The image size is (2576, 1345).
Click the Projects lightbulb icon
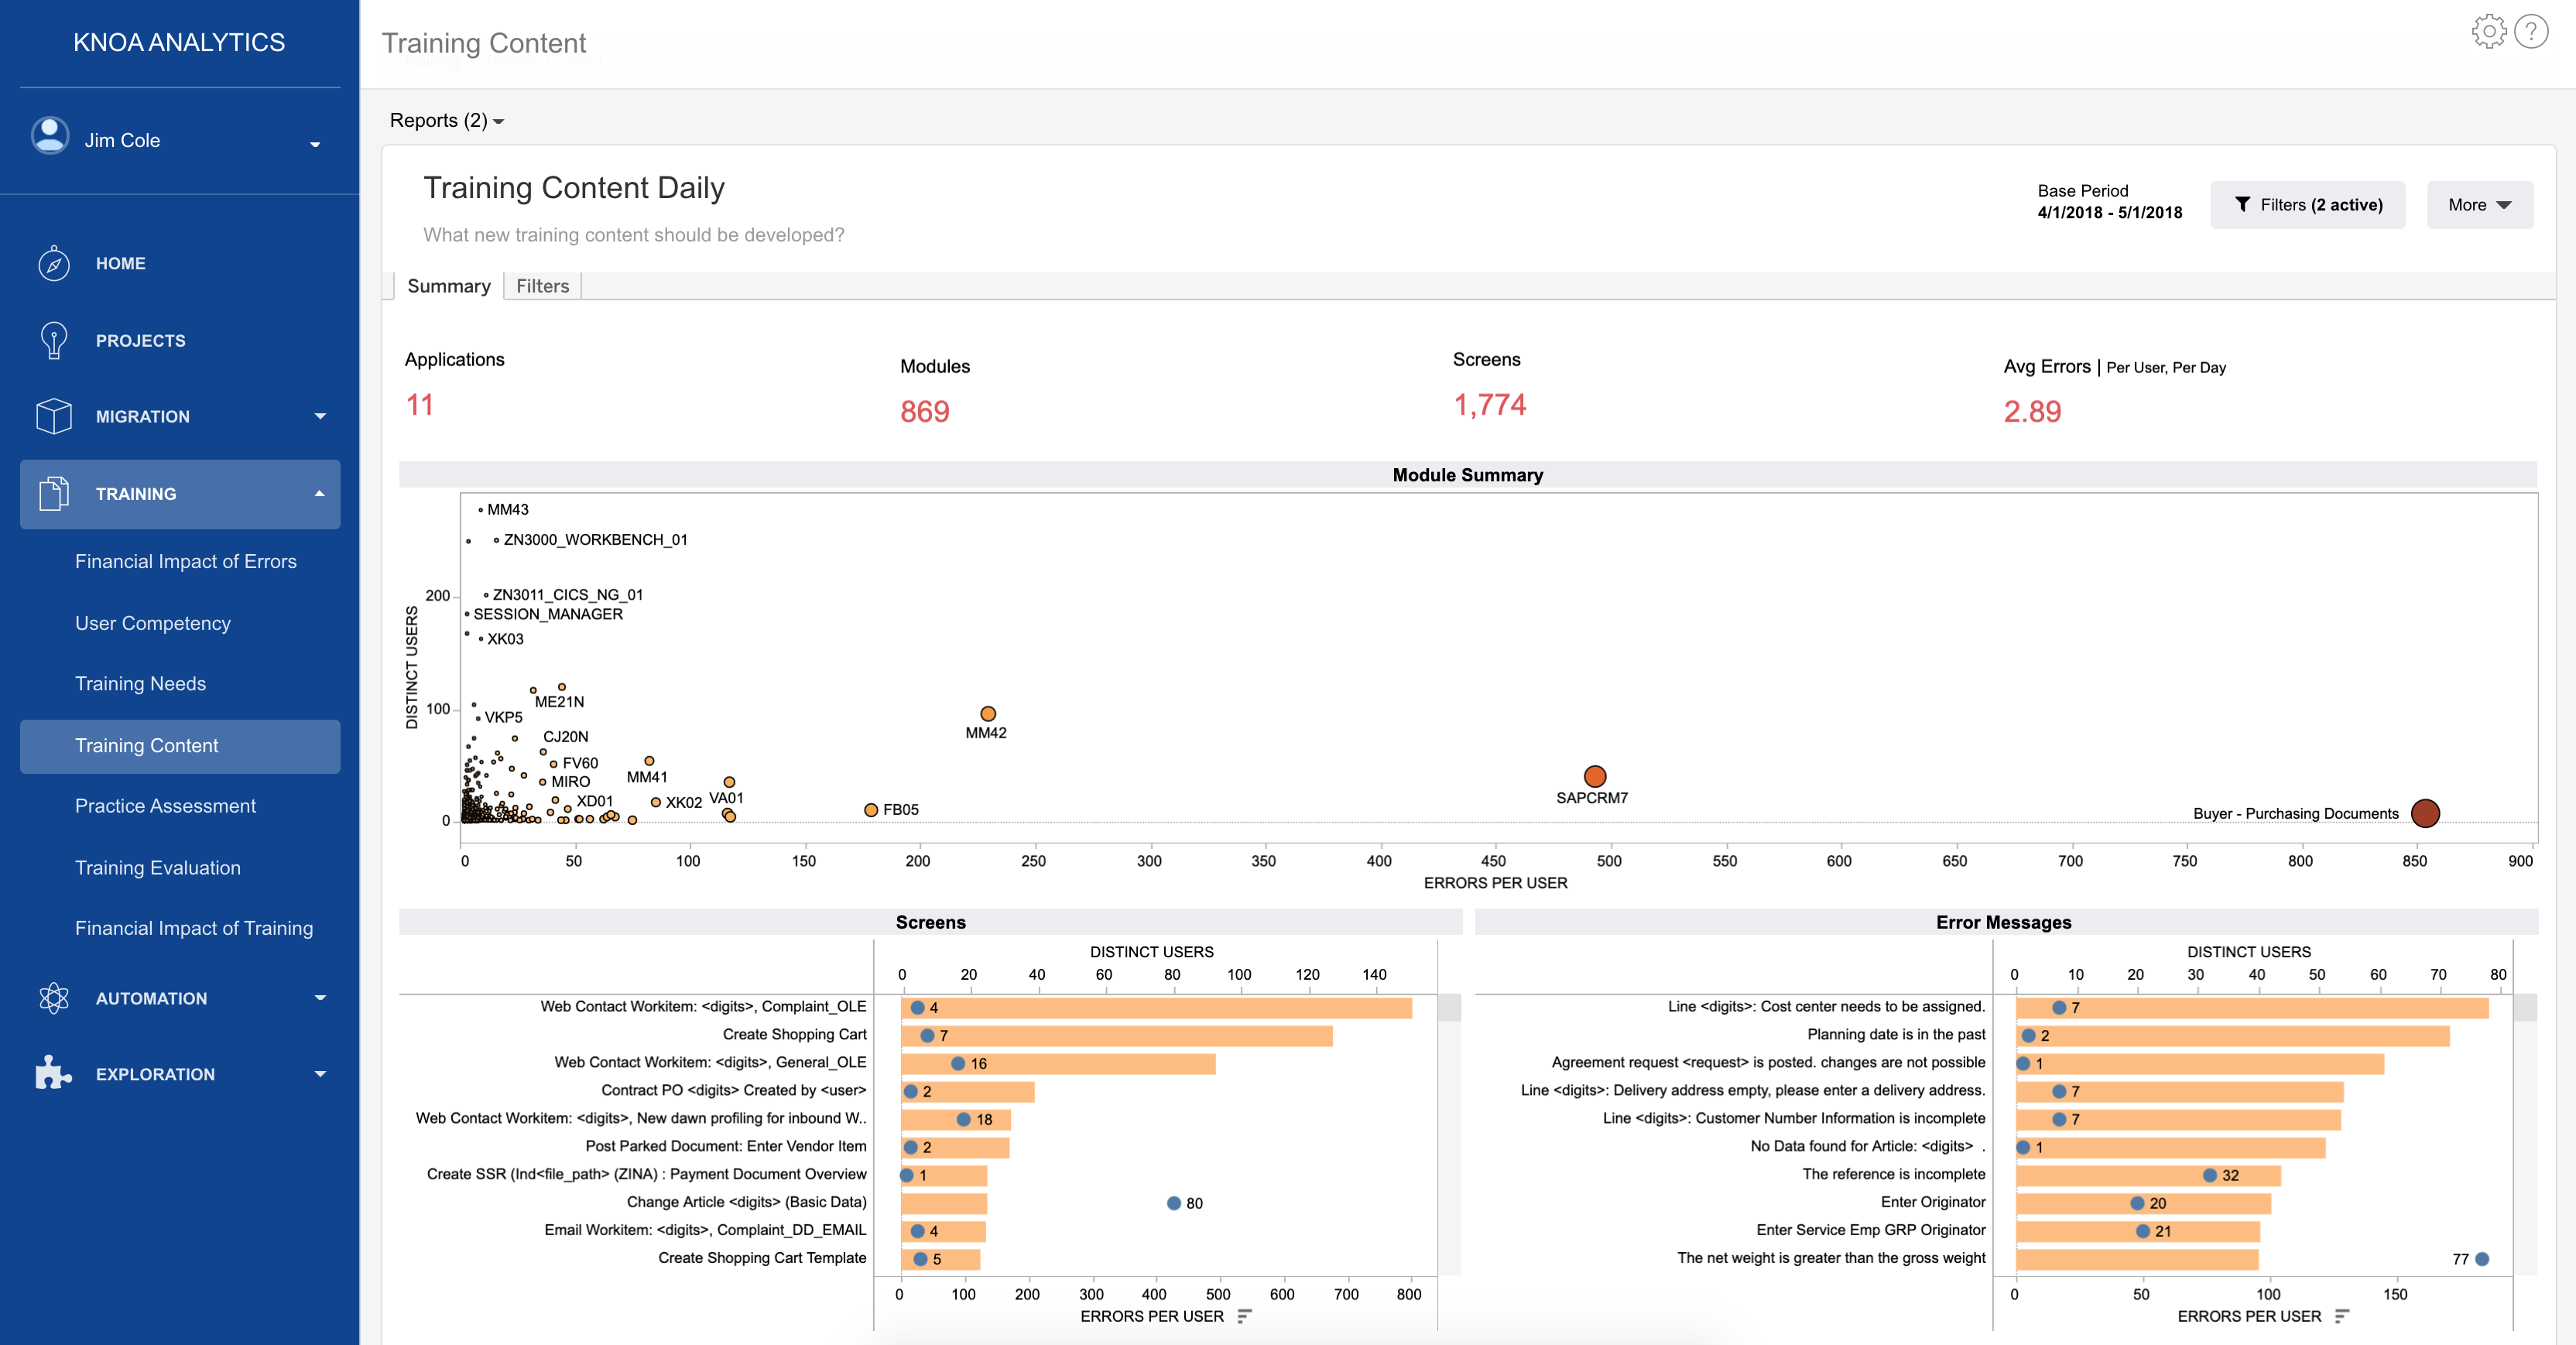pyautogui.click(x=54, y=340)
